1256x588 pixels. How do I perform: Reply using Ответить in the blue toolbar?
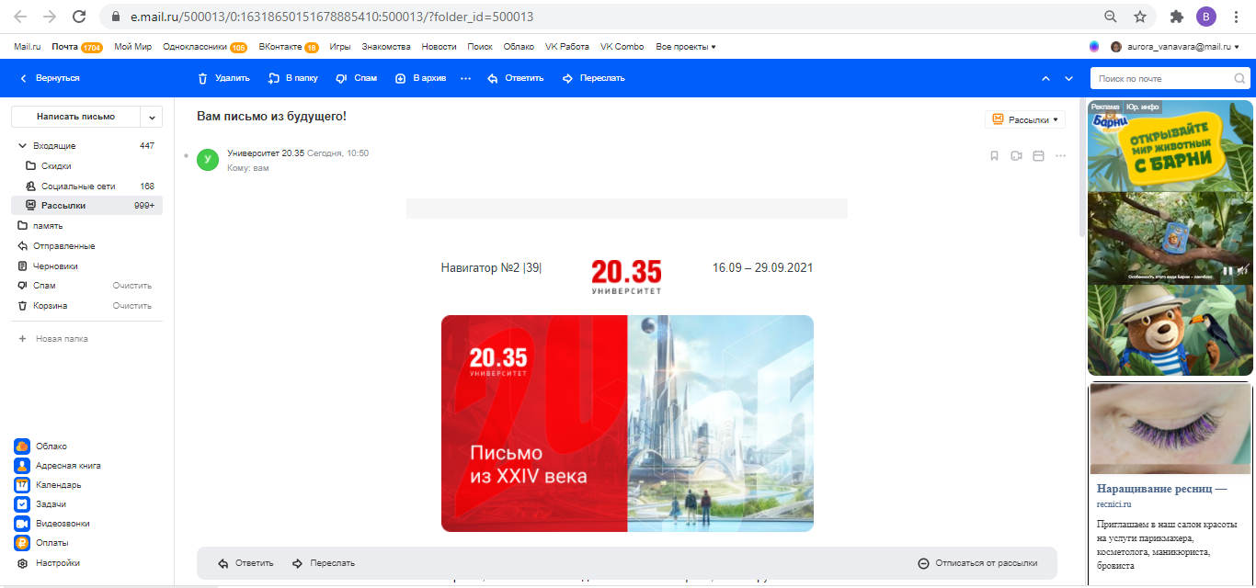pos(515,78)
